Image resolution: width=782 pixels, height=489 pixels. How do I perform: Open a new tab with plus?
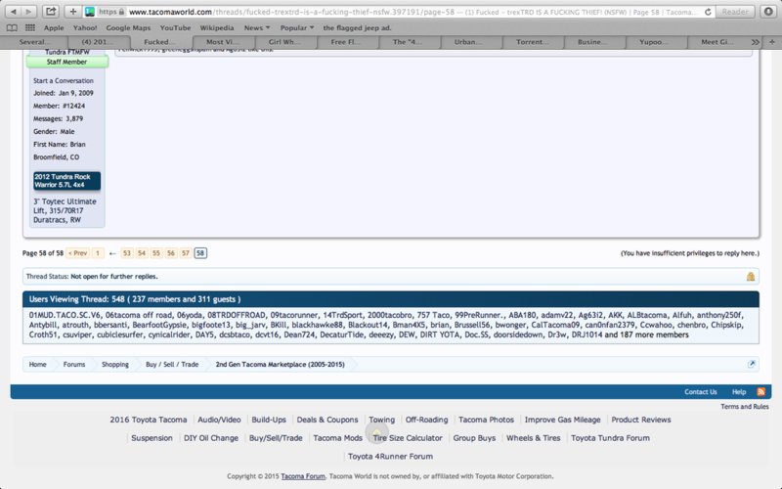click(x=771, y=42)
